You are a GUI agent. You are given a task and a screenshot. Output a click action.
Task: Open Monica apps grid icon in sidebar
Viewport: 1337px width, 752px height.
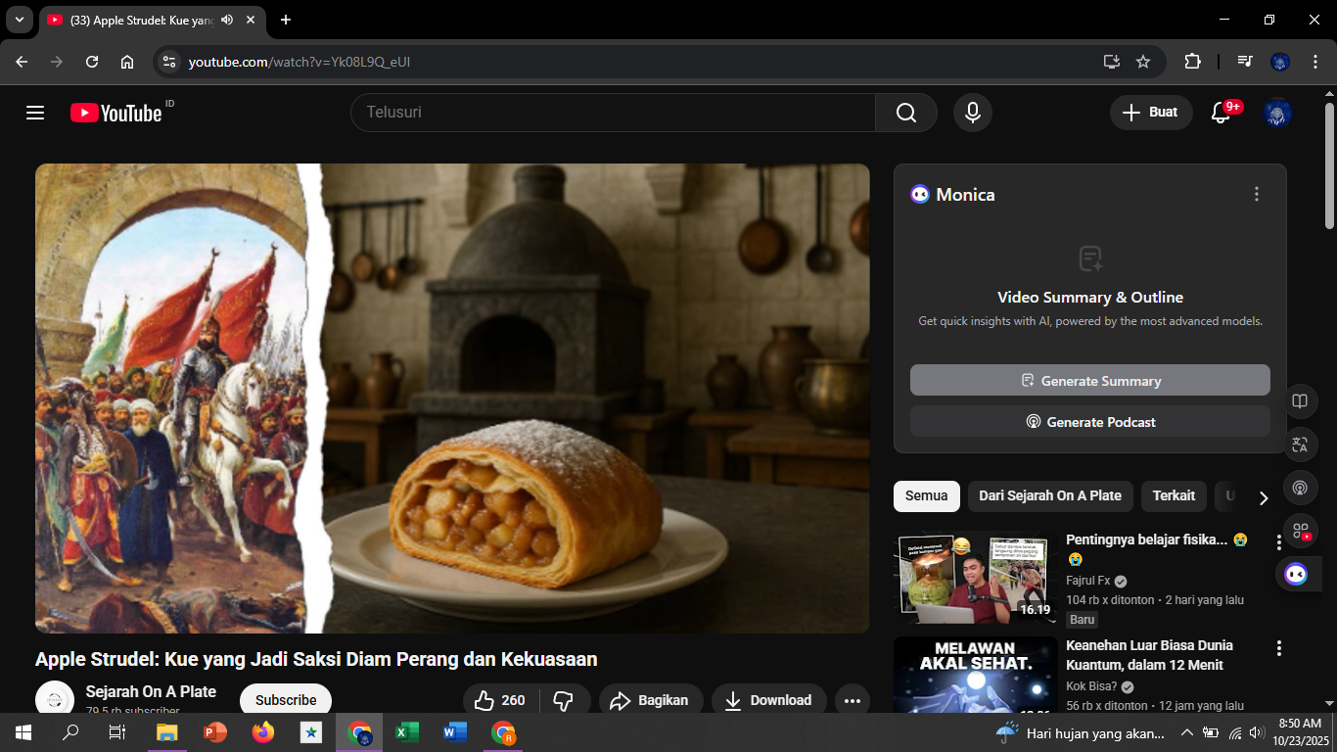point(1300,531)
